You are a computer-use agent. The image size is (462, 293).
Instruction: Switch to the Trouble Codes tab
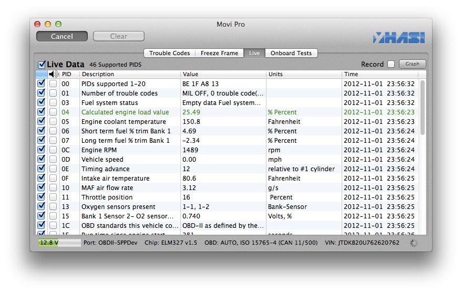(169, 53)
